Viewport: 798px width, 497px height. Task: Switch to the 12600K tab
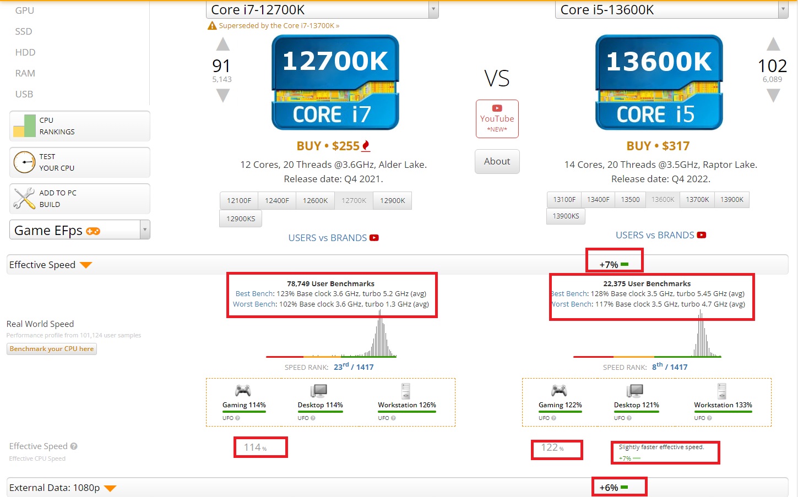tap(315, 200)
